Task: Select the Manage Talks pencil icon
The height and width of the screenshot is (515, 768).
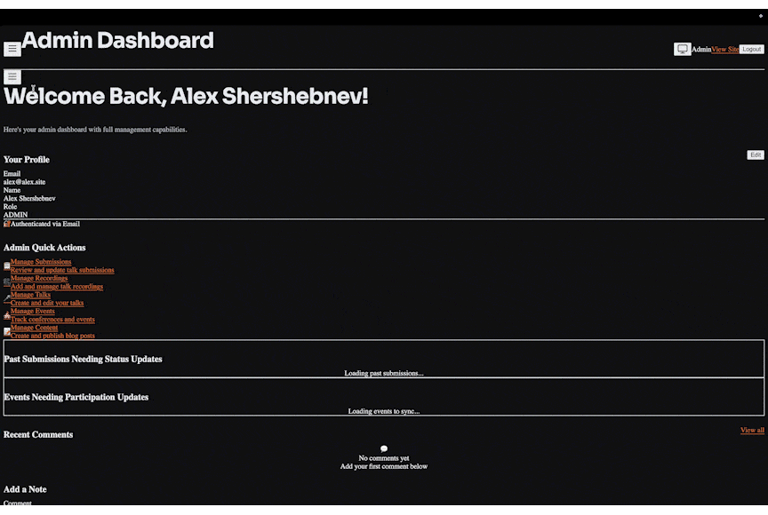Action: 5,297
